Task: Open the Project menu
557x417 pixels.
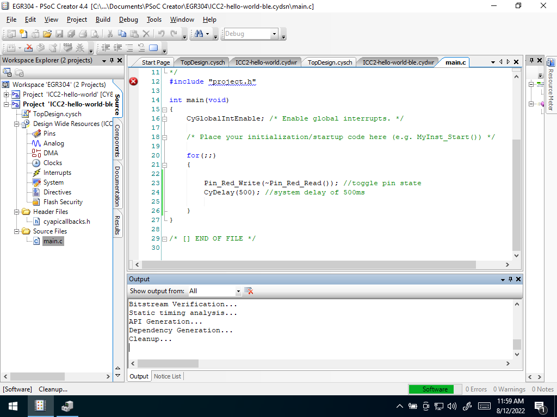Action: coord(77,20)
